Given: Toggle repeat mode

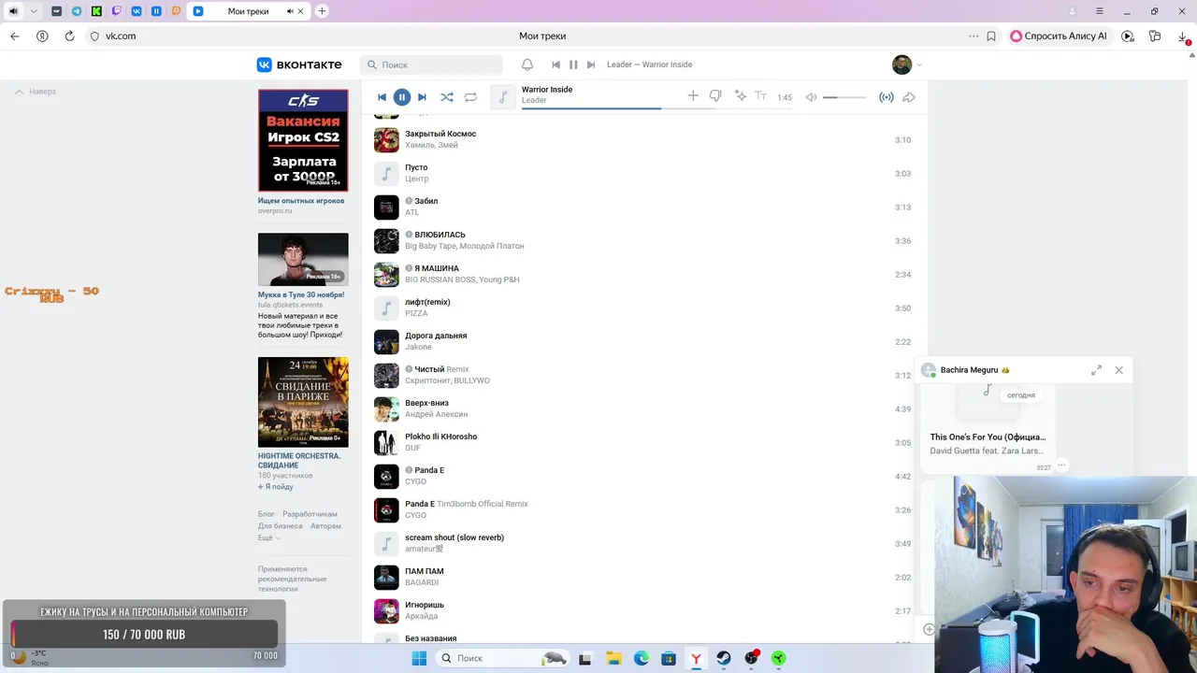Looking at the screenshot, I should [470, 97].
